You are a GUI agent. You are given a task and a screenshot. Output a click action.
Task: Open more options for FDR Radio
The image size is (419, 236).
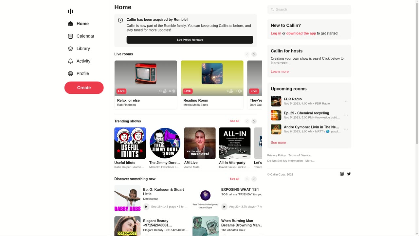point(345,101)
